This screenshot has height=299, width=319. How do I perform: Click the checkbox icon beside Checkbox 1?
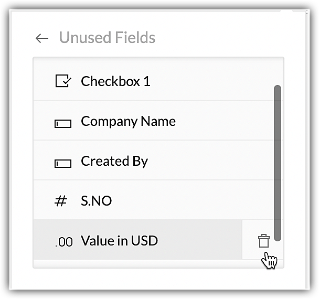(x=63, y=81)
